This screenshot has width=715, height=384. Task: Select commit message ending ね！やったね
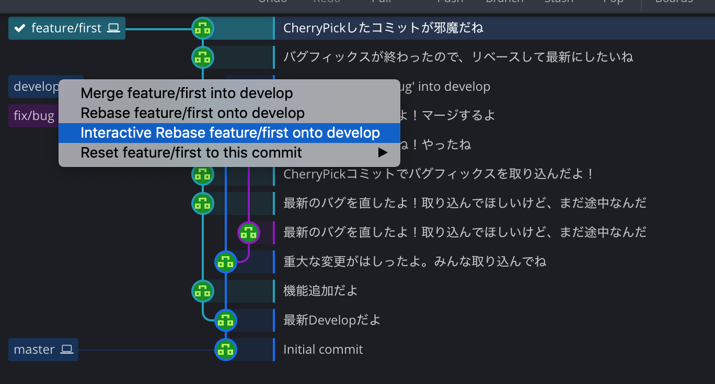click(x=435, y=145)
